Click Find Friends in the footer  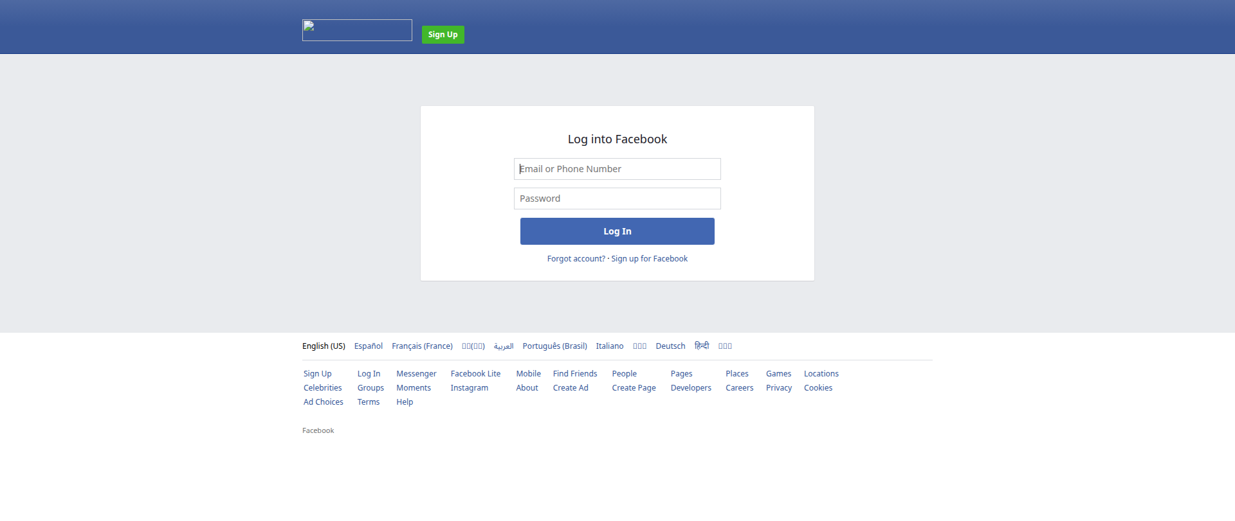pyautogui.click(x=574, y=374)
